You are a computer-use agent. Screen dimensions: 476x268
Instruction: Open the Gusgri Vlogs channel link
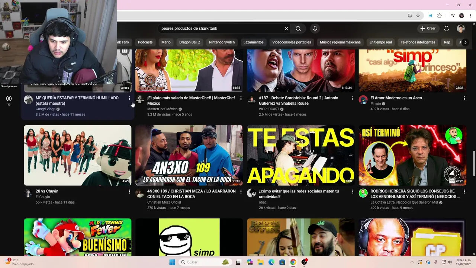click(x=45, y=109)
